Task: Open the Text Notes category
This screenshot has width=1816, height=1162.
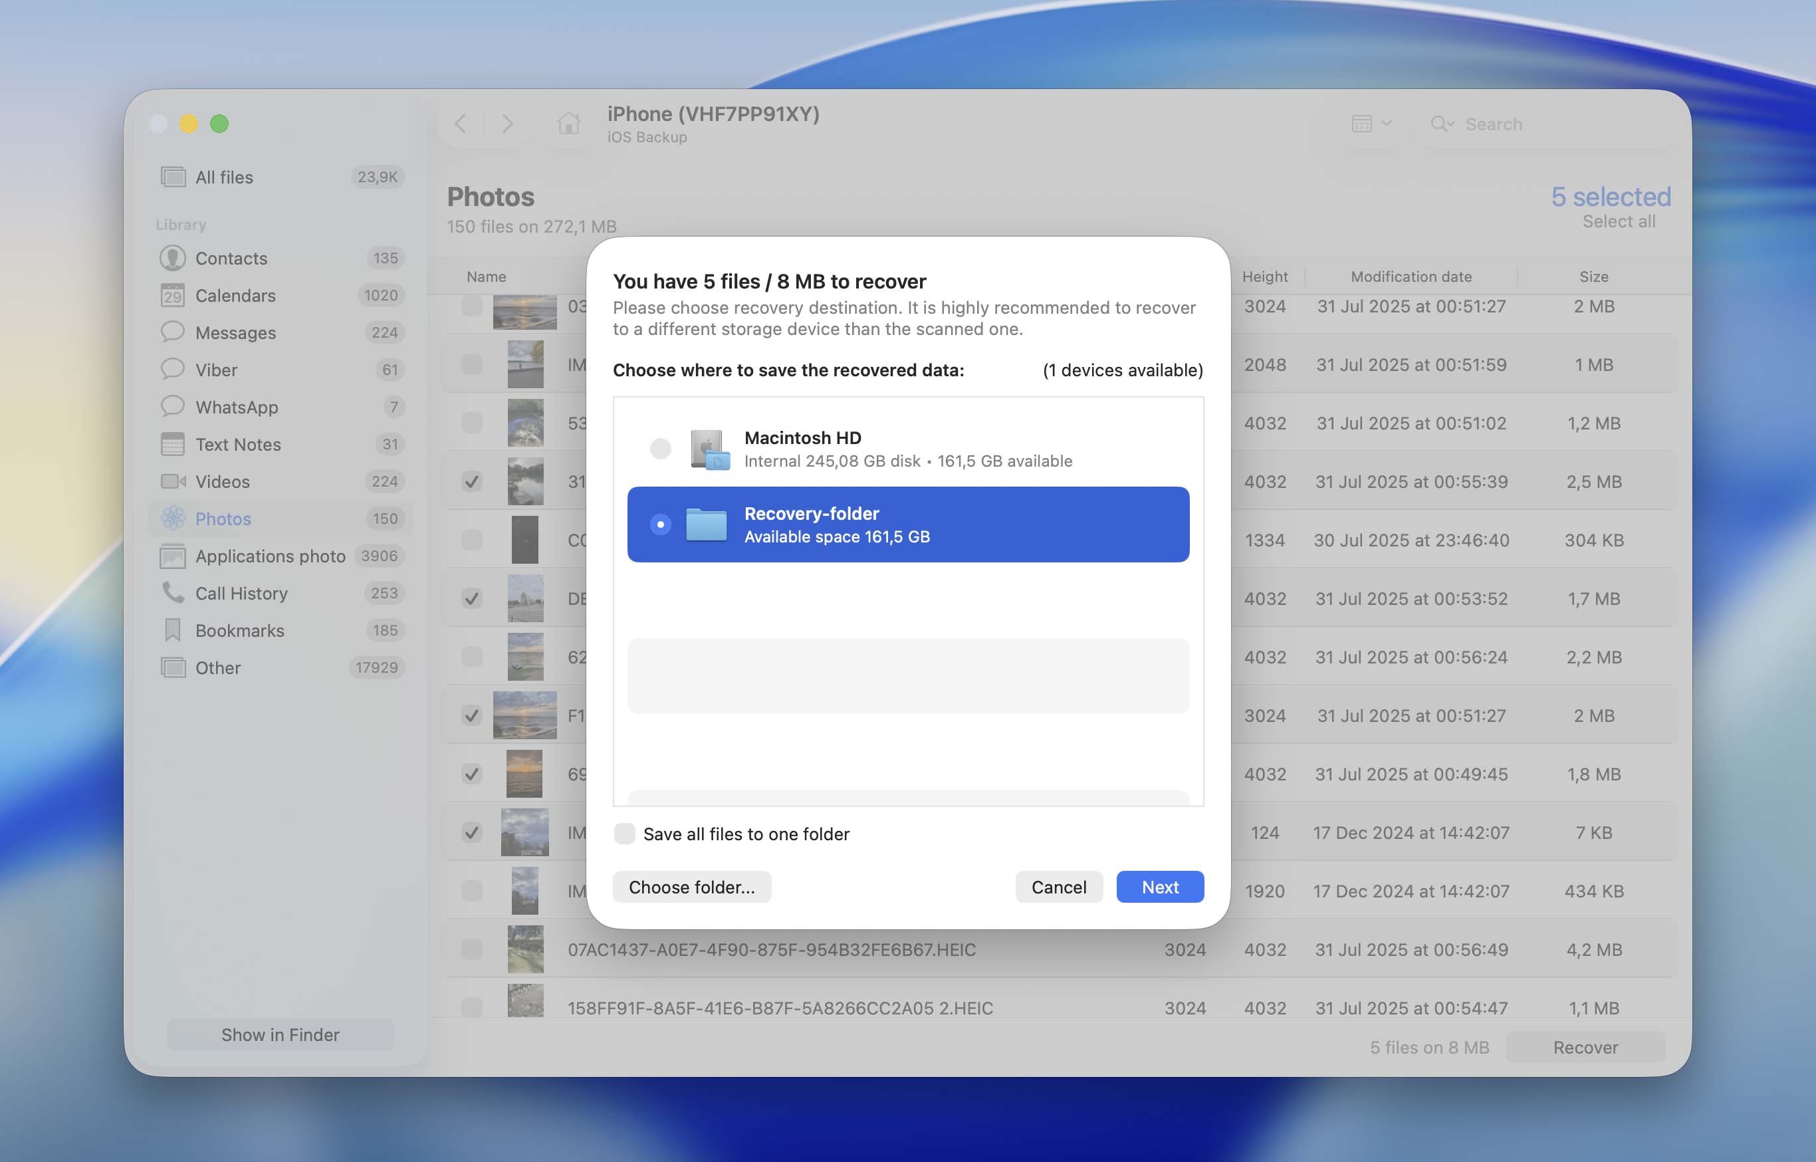Action: tap(281, 443)
